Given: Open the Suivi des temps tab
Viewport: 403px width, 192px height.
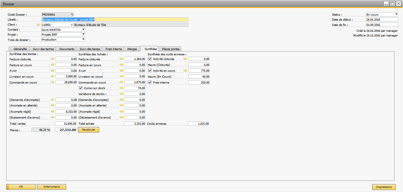Looking at the screenshot, I should pos(90,49).
